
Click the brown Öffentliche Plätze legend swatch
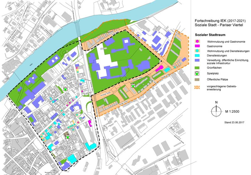tap(197, 80)
